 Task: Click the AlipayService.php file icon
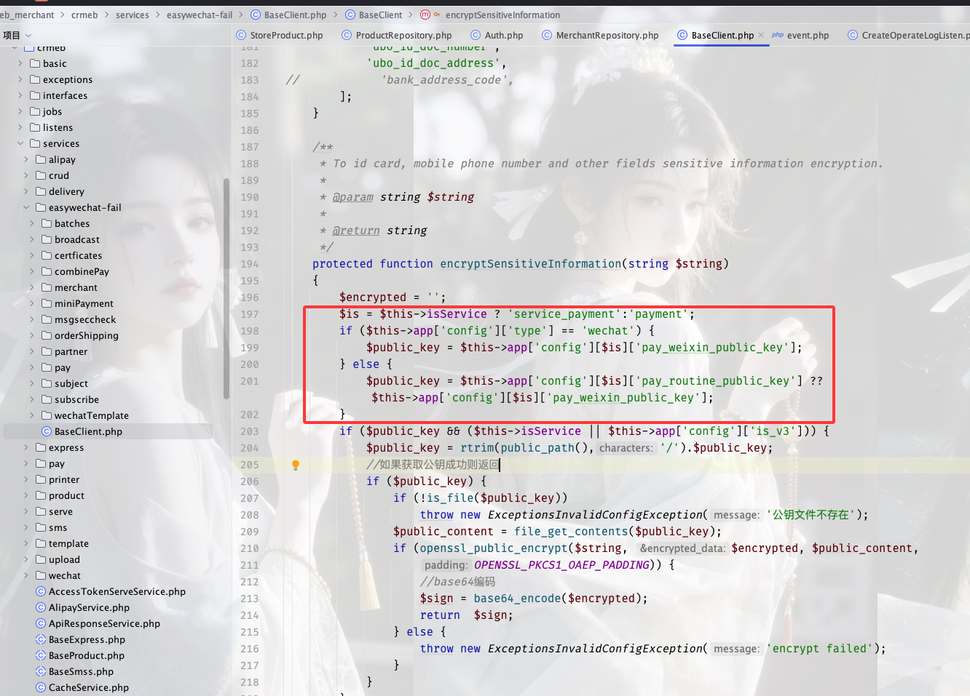tap(41, 607)
